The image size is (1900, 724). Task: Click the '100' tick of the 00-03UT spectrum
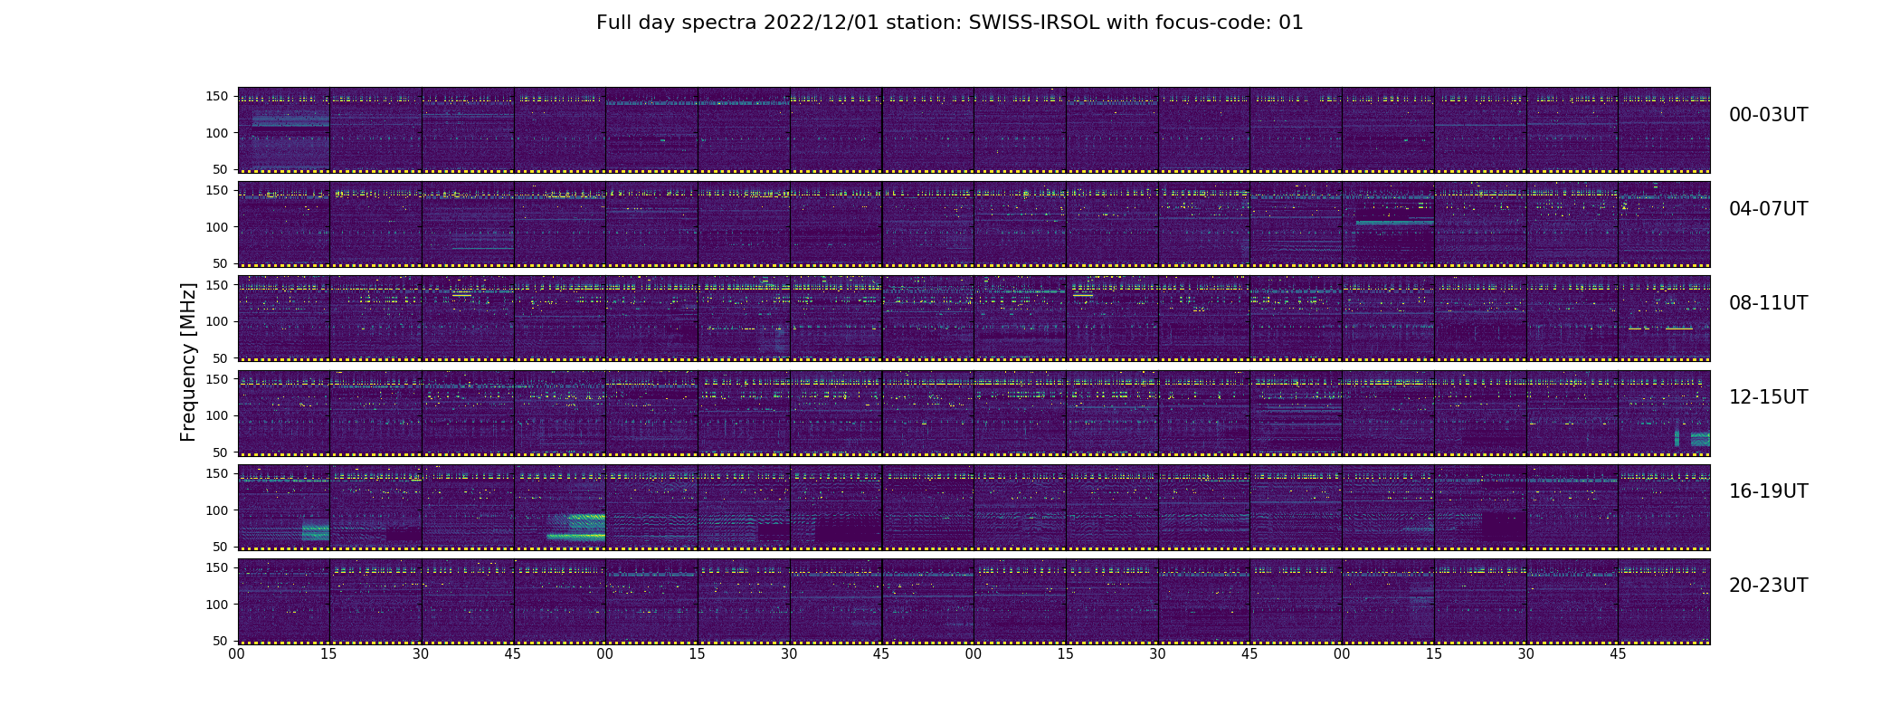[x=217, y=133]
